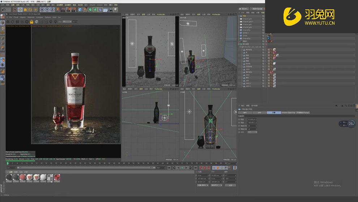This screenshot has height=202, width=358.
Task: Click the Octane camera tag in Object Manager
Action: pos(269,41)
